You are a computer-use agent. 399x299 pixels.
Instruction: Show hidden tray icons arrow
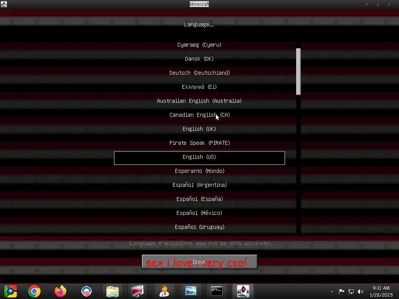click(332, 292)
